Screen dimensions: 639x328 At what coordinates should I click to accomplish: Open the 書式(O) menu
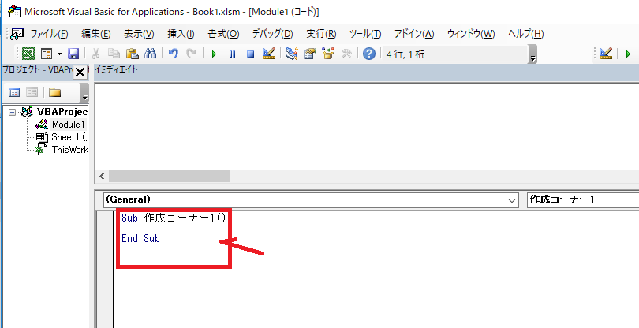pyautogui.click(x=223, y=34)
